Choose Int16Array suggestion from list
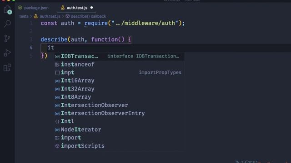This screenshot has height=163, width=291. 119,81
